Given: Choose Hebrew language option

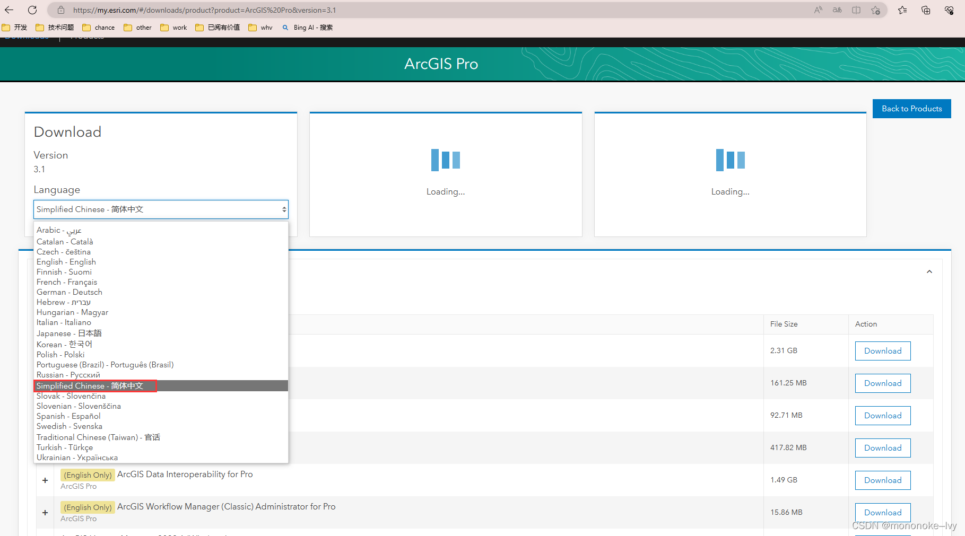Looking at the screenshot, I should [161, 302].
